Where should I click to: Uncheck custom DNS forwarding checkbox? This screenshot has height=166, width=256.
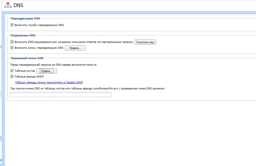(x=12, y=48)
